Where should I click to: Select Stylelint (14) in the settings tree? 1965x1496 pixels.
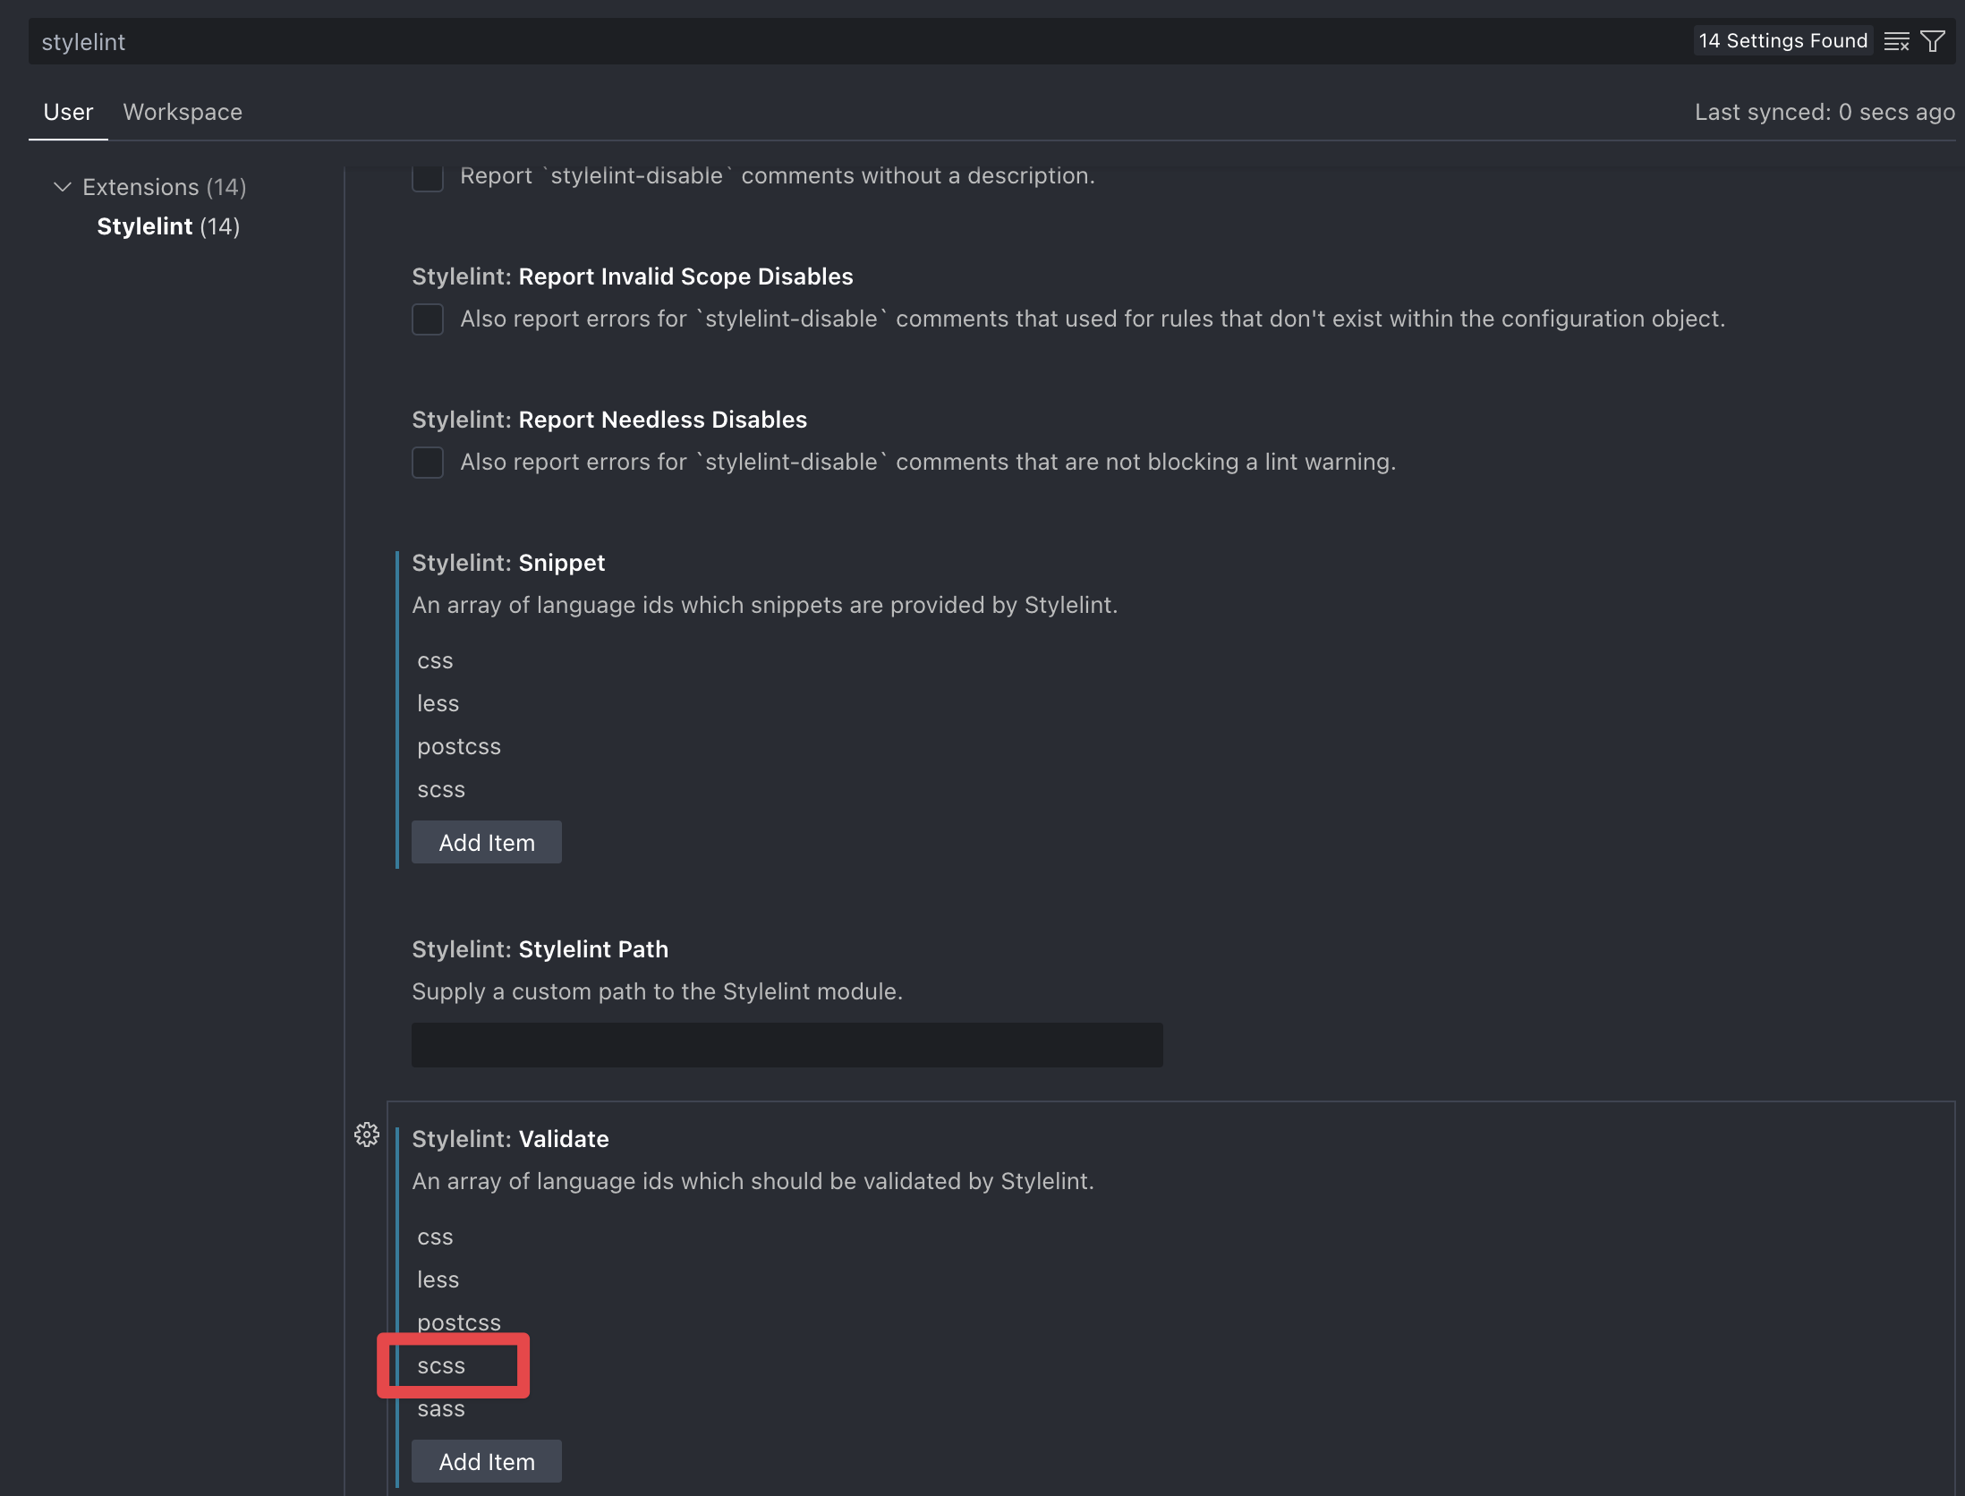point(168,226)
